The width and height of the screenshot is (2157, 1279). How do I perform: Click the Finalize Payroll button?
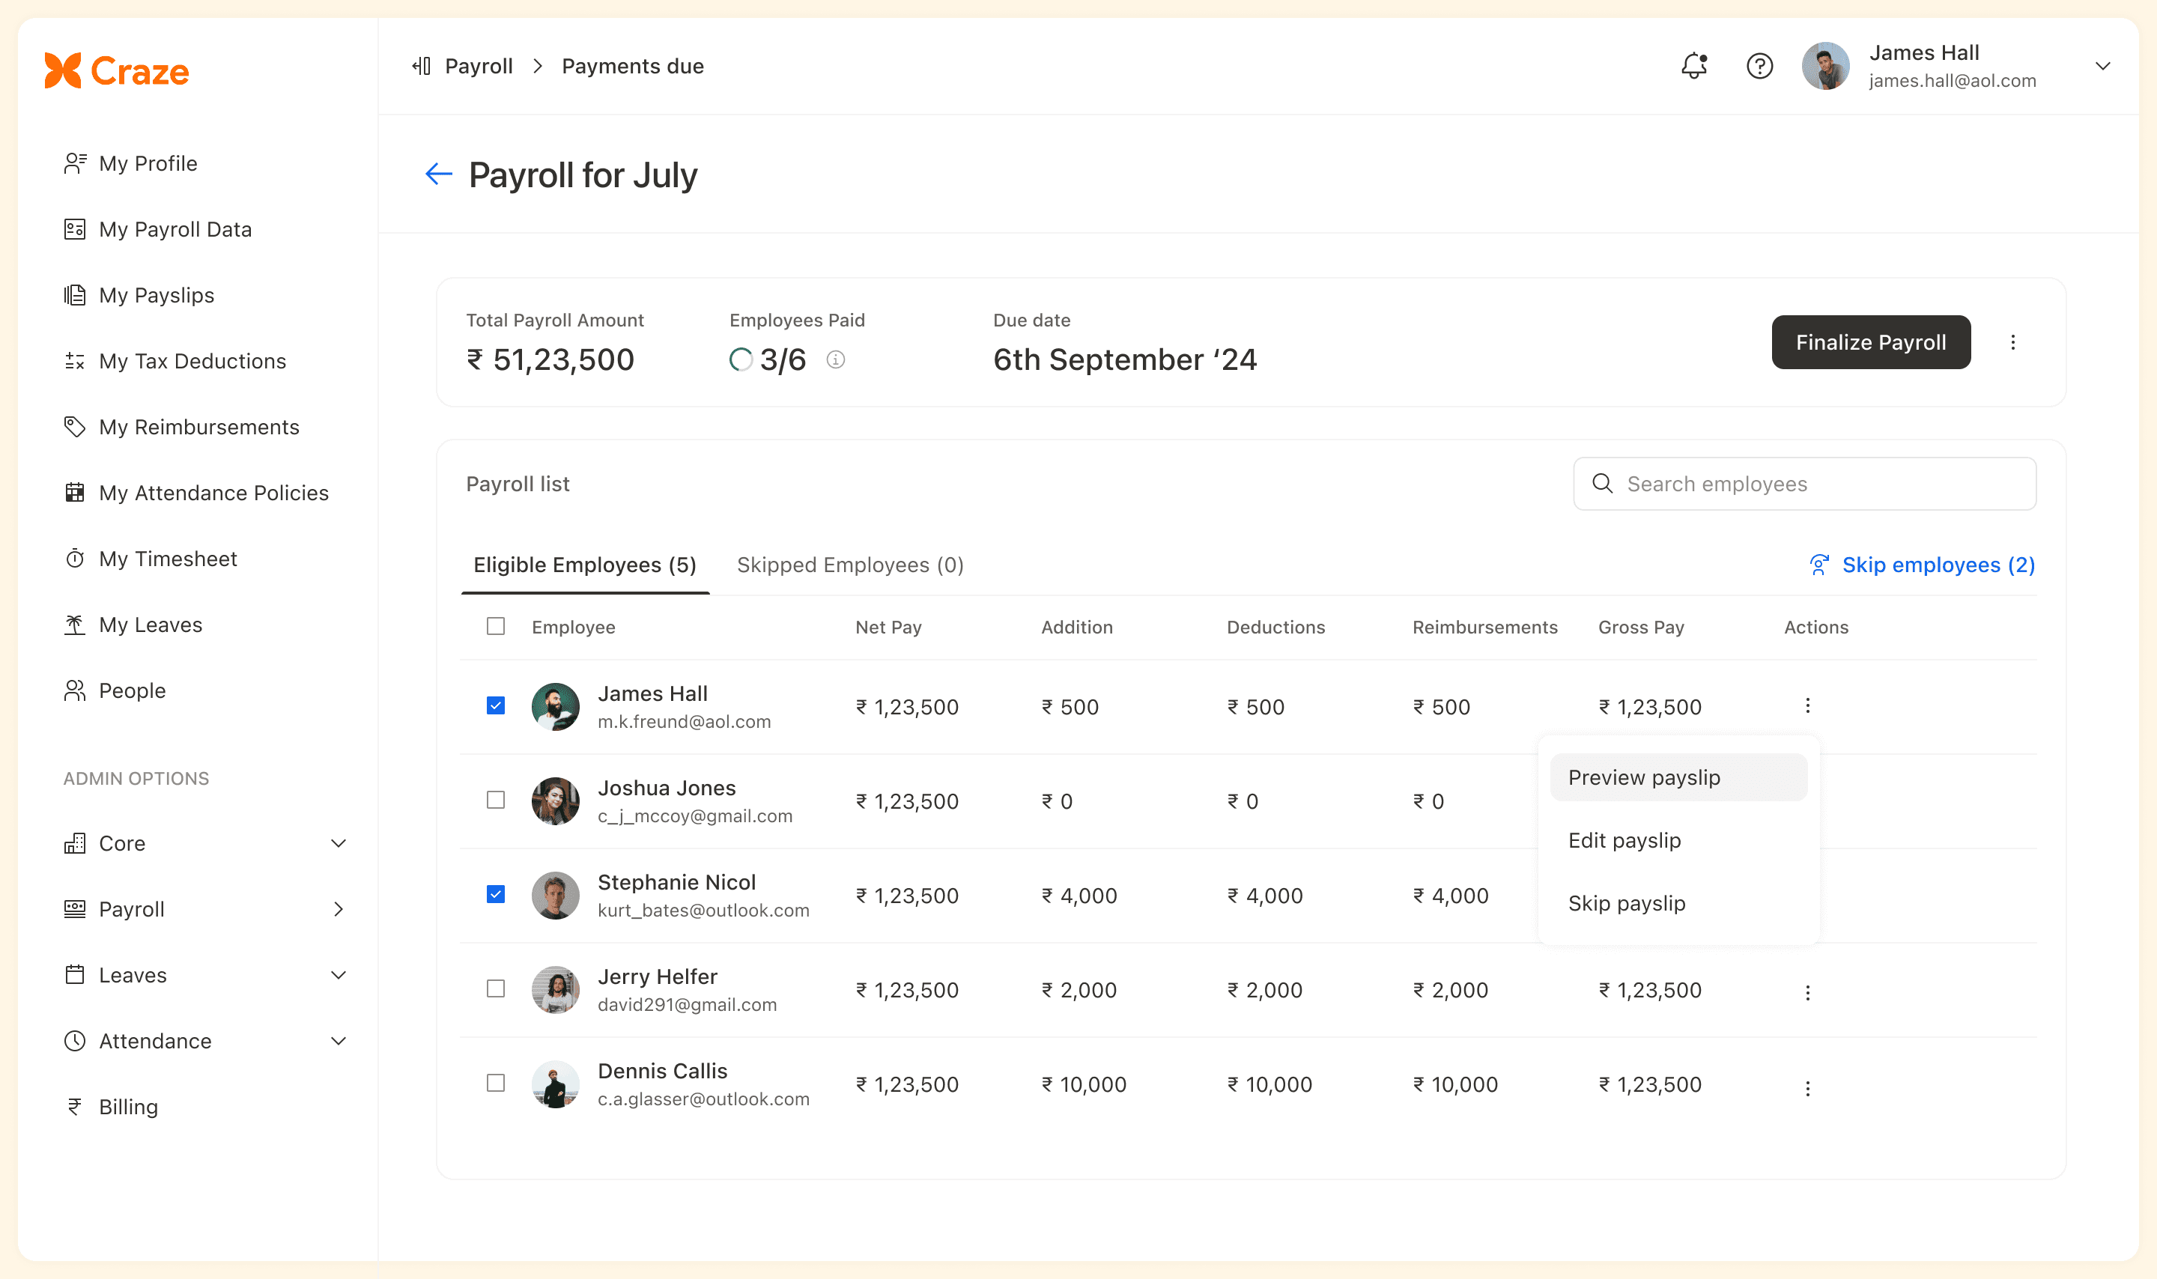pyautogui.click(x=1869, y=341)
